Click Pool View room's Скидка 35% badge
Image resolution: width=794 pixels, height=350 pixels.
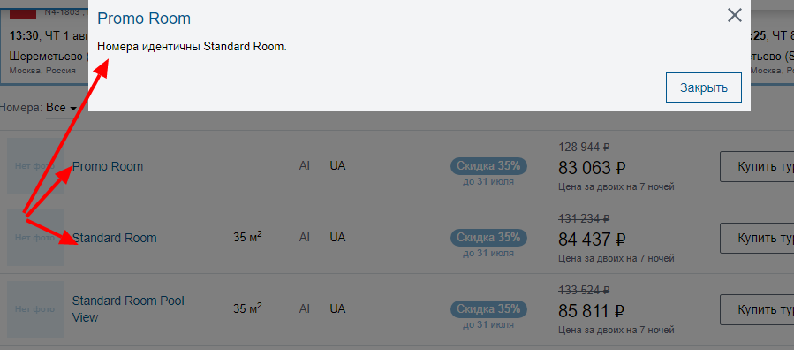point(488,308)
